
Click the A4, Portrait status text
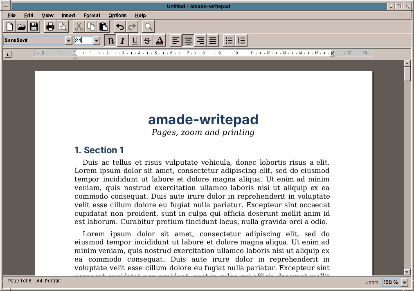pos(49,281)
